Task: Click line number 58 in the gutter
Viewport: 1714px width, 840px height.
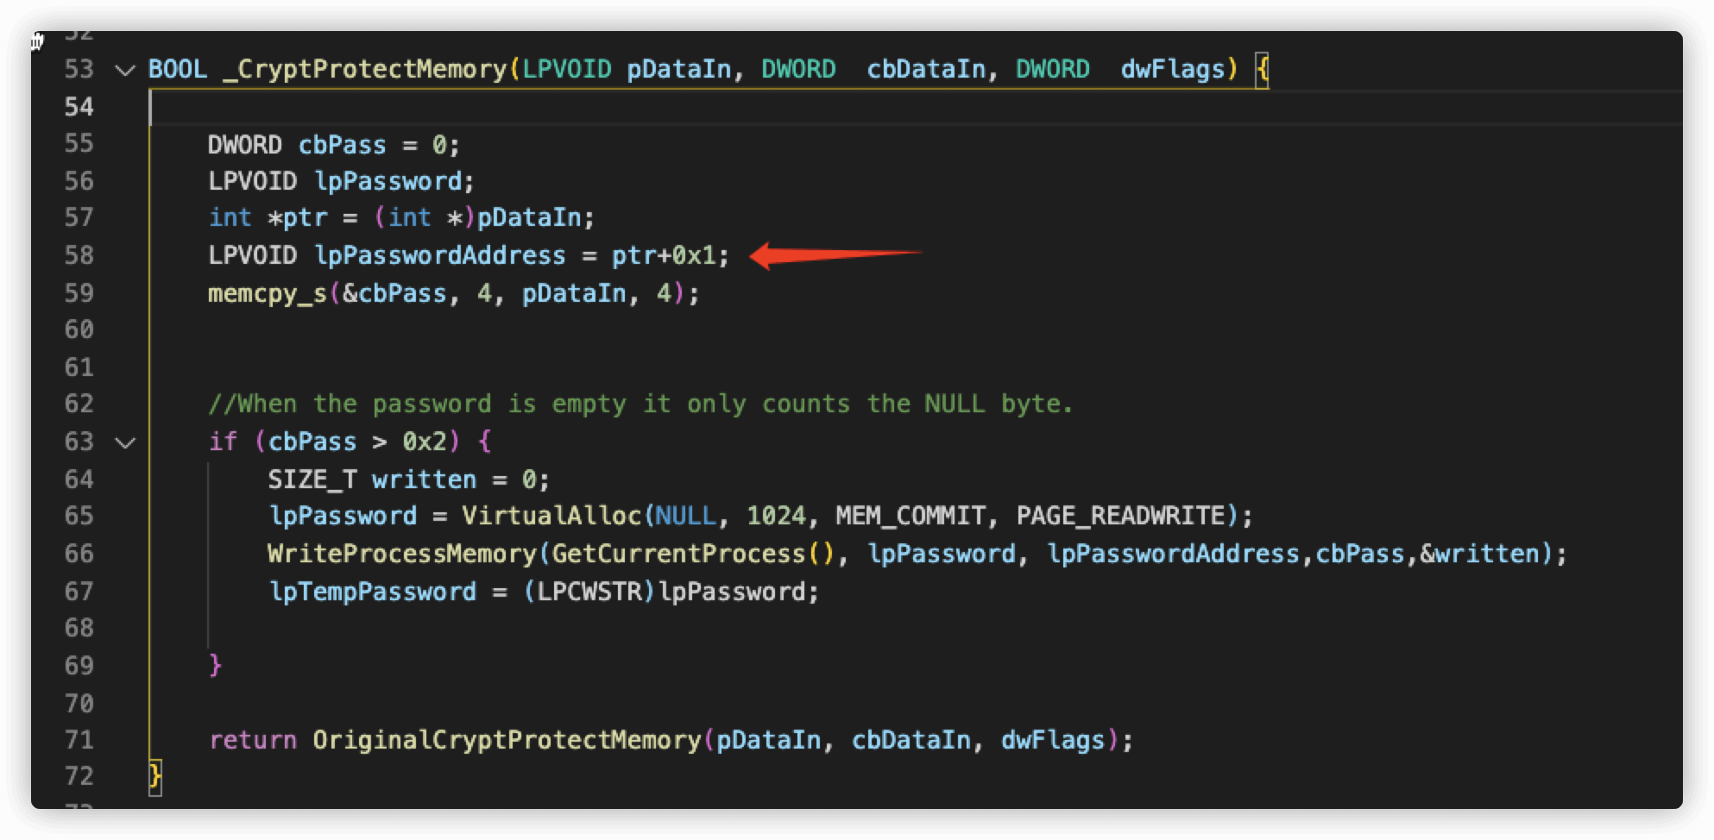Action: (79, 255)
